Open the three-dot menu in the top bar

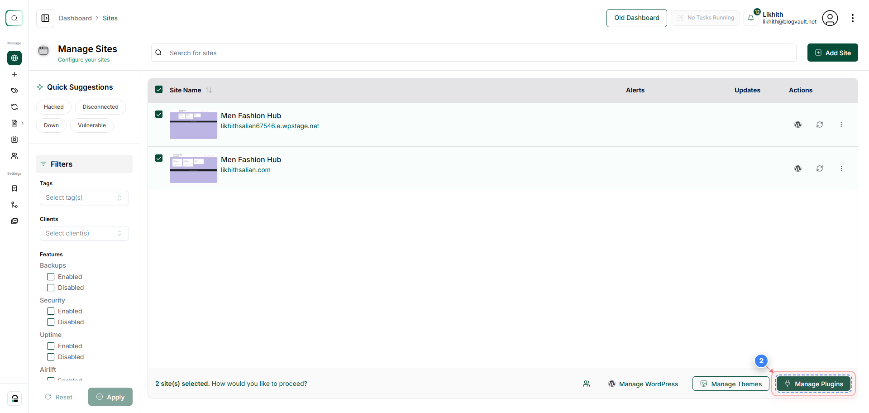coord(853,18)
